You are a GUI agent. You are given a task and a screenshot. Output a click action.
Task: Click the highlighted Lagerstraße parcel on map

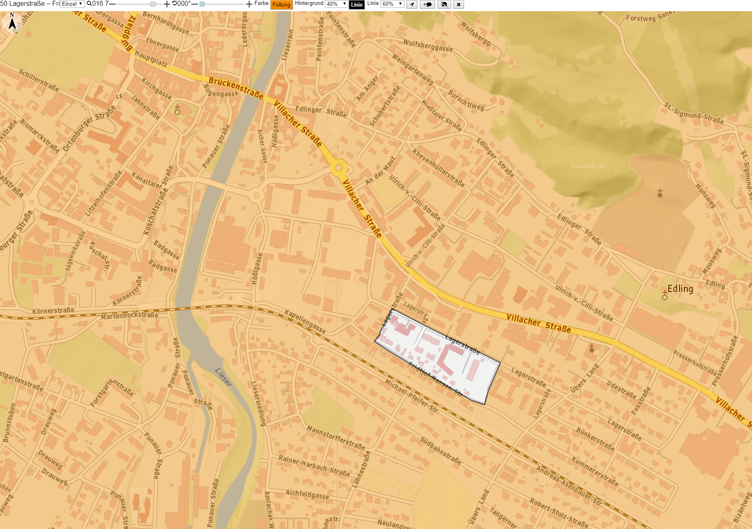click(439, 357)
